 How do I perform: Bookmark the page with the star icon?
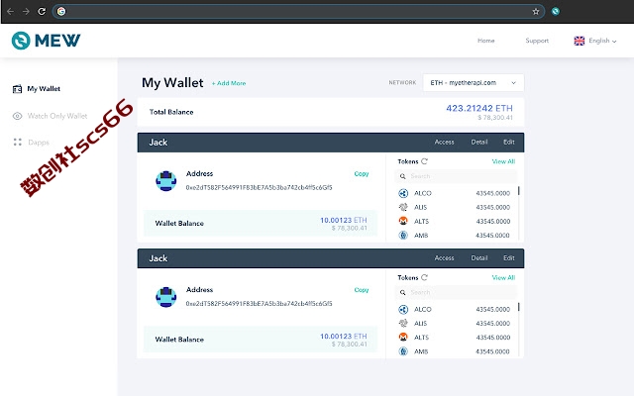click(536, 11)
